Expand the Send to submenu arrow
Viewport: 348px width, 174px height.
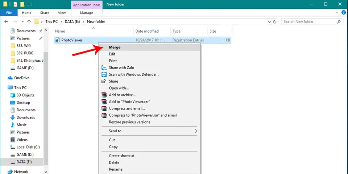[196, 131]
